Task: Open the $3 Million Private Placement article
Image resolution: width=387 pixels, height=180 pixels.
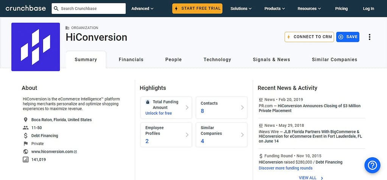Action: click(309, 108)
